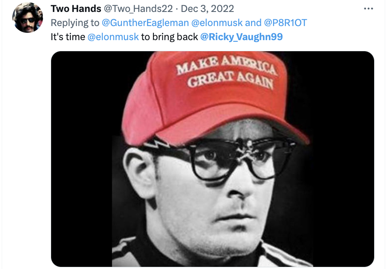Show the ellipsis overflow menu for this reply
Image resolution: width=392 pixels, height=269 pixels.
pyautogui.click(x=368, y=9)
